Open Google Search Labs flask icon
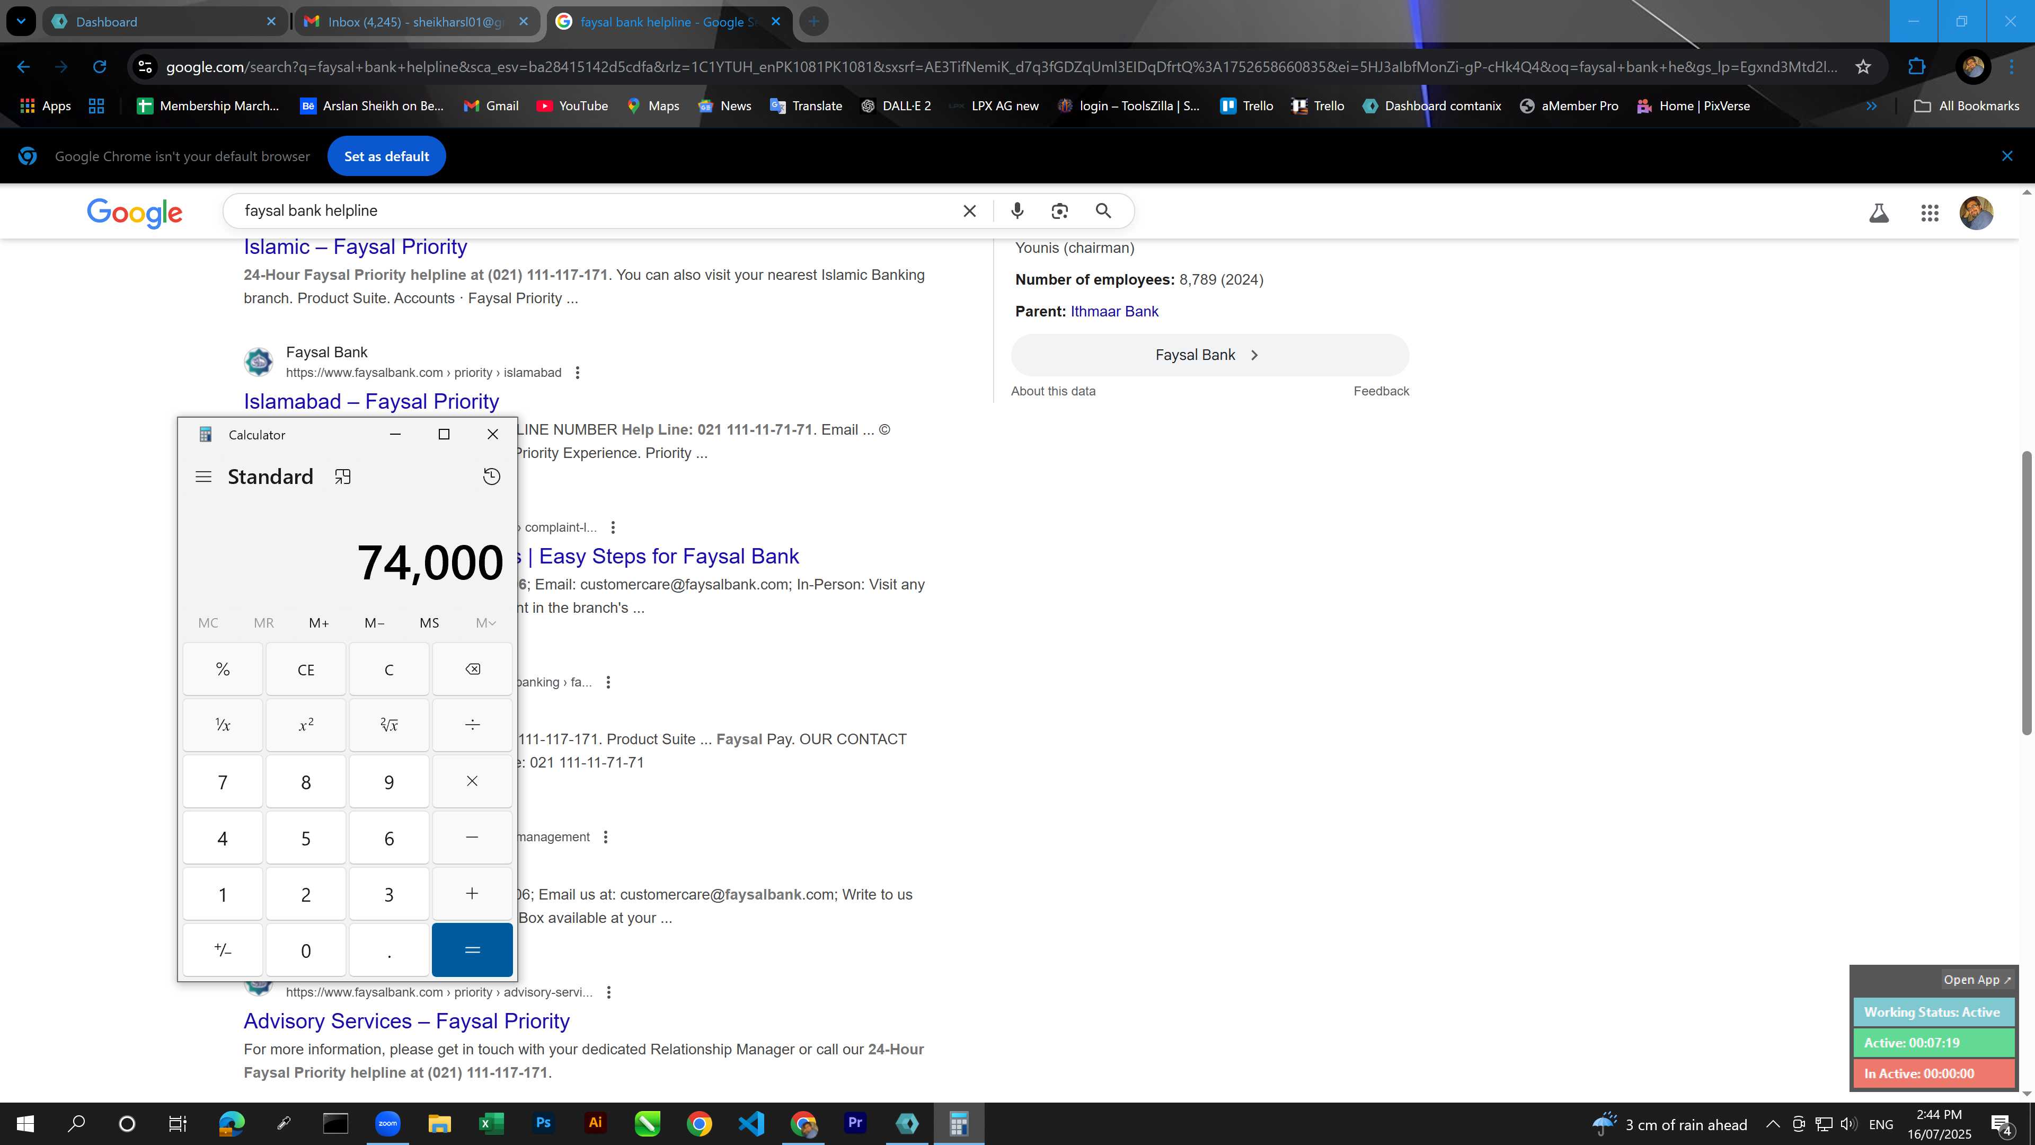 (x=1879, y=213)
